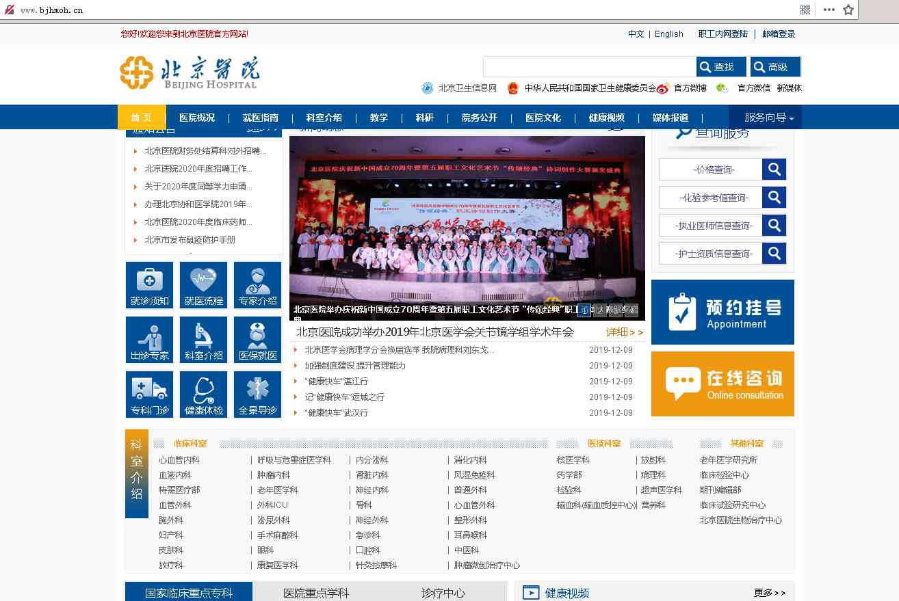Open the QR code icon in address bar

805,10
